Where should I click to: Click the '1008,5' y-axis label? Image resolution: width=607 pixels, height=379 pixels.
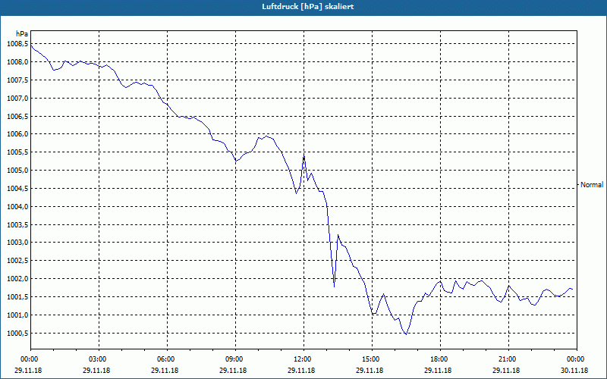pyautogui.click(x=17, y=44)
